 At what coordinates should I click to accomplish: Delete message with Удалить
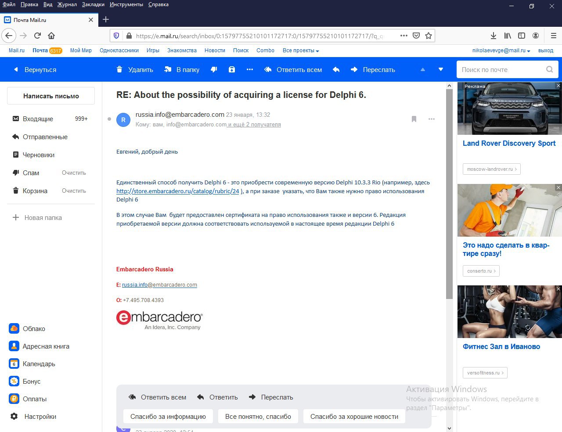pyautogui.click(x=135, y=69)
